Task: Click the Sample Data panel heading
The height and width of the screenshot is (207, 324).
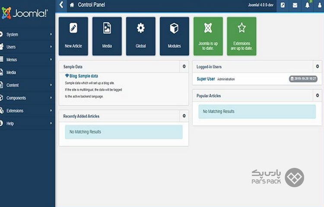Action: [73, 67]
